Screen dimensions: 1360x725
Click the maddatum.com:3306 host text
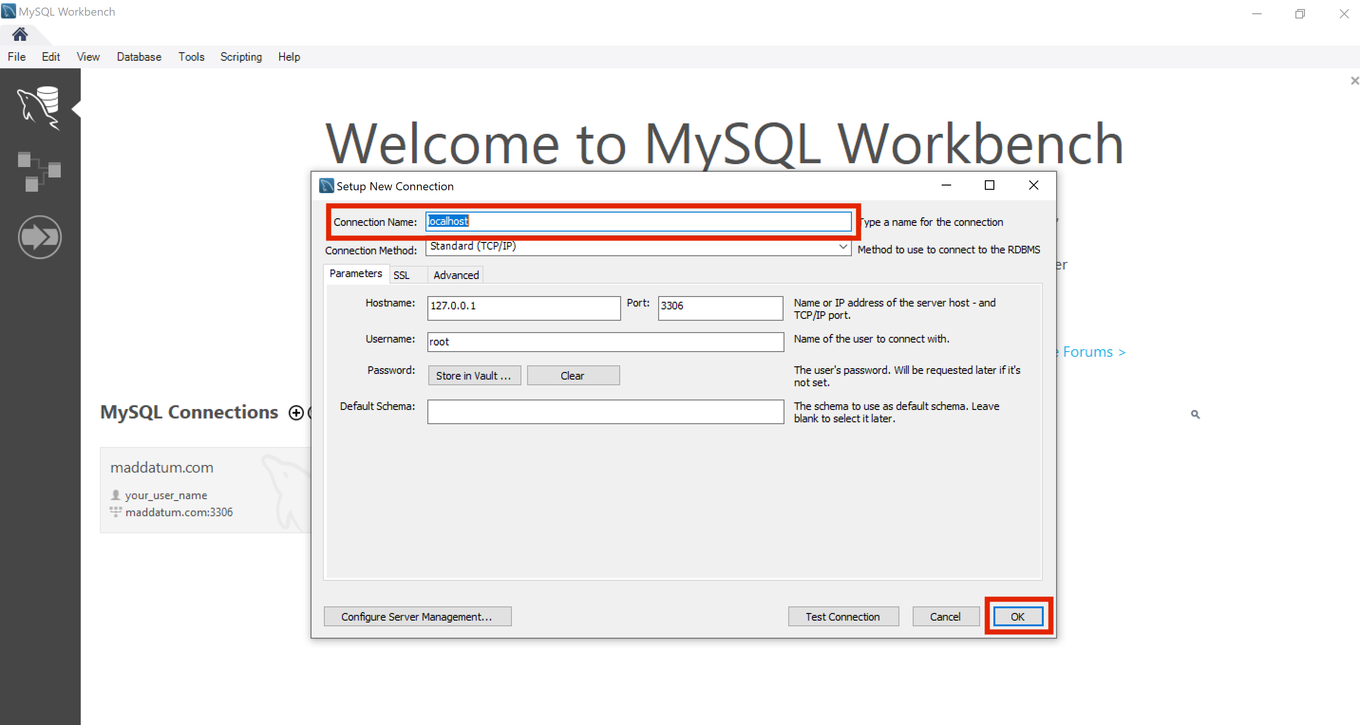click(179, 512)
